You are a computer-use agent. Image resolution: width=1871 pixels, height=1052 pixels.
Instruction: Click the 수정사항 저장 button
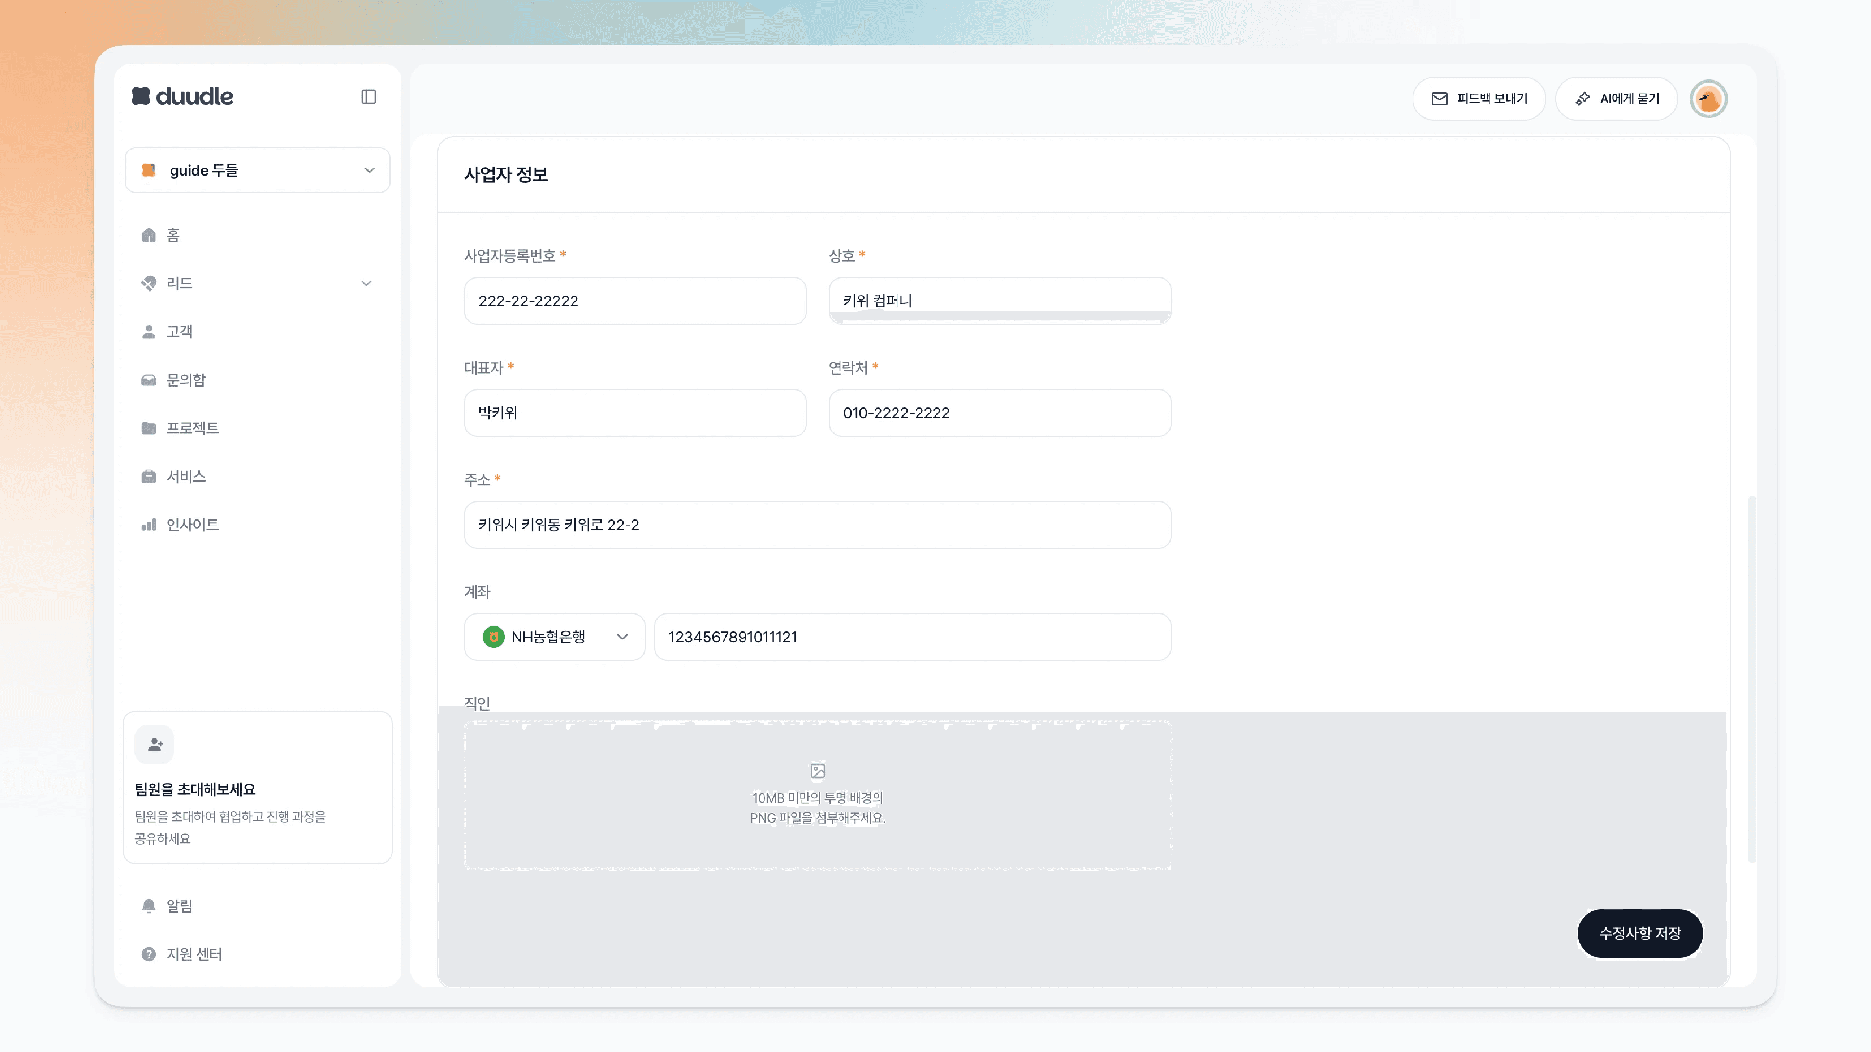coord(1640,934)
